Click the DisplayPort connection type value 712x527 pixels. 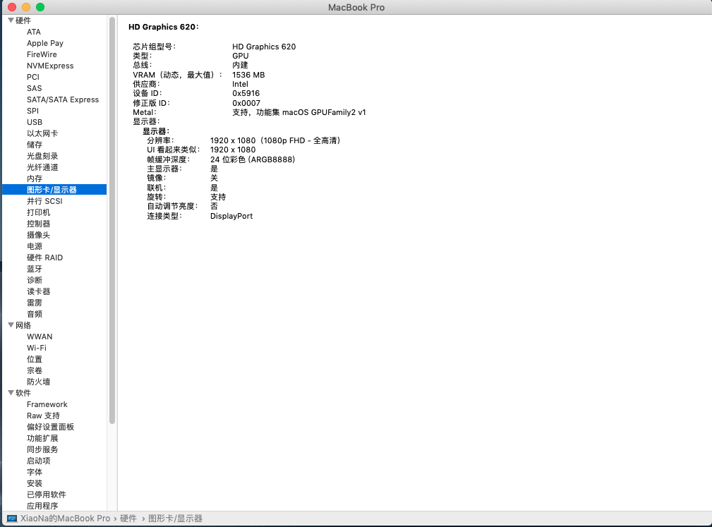[x=231, y=216]
